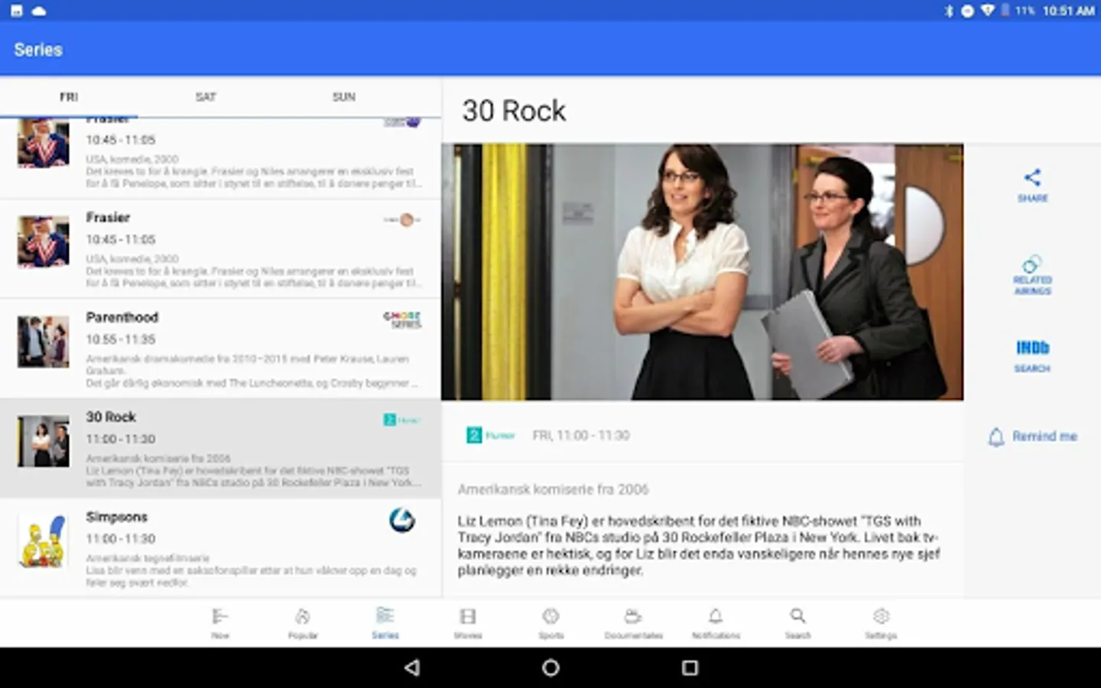Share the 30 Rock program
The image size is (1101, 688).
tap(1032, 185)
